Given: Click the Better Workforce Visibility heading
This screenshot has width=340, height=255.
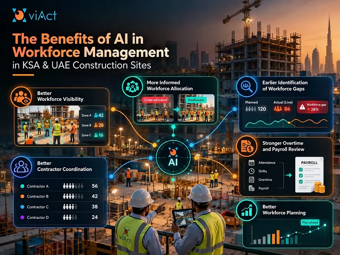Looking at the screenshot, I should click(x=60, y=96).
